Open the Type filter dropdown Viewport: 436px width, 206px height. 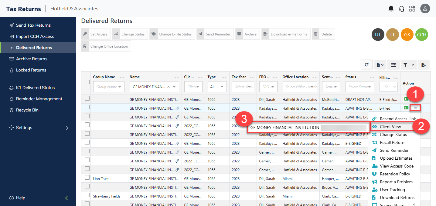[217, 87]
